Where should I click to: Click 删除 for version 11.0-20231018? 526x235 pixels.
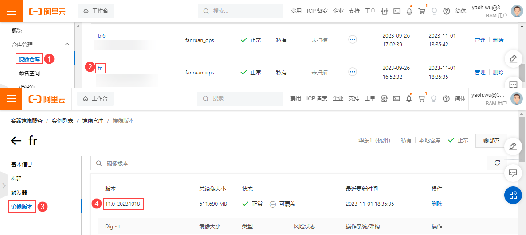click(x=437, y=204)
